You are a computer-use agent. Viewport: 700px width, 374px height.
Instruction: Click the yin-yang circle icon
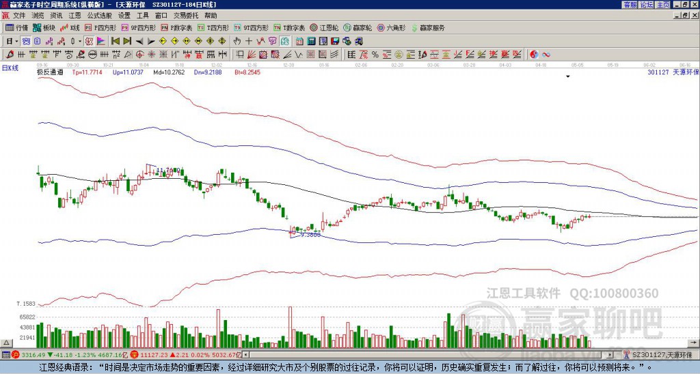(534, 55)
